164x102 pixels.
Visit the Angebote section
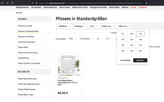(x=142, y=7)
